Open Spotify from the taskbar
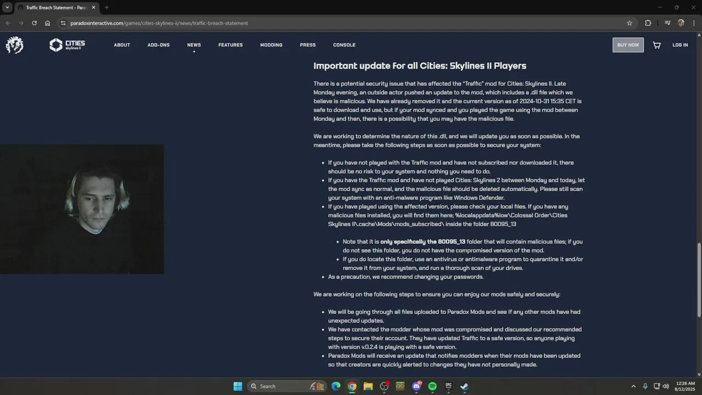This screenshot has width=702, height=395. point(432,386)
